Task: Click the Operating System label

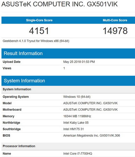Action: [x=16, y=97]
